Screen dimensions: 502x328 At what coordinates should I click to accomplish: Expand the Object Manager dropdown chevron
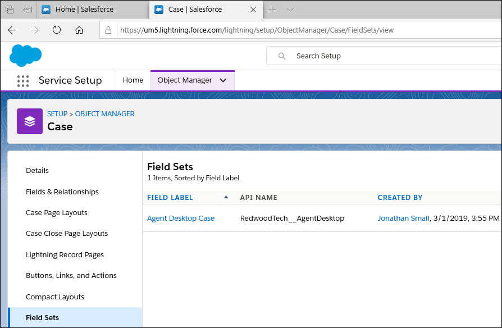coord(223,80)
